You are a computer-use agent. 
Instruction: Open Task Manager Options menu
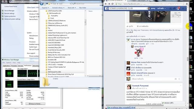[x=9, y=63]
